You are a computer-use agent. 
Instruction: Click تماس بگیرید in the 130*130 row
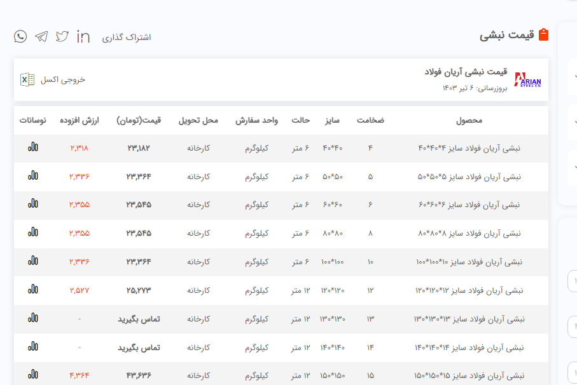139,318
